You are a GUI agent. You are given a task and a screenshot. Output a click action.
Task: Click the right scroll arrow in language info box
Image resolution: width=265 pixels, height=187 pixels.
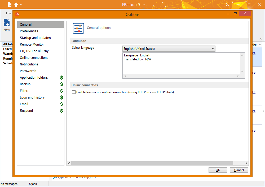238,76
